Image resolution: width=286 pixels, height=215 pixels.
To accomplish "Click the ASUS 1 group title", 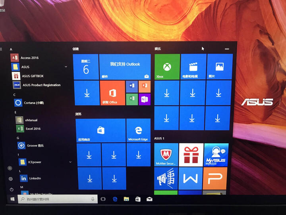I will 159,139.
